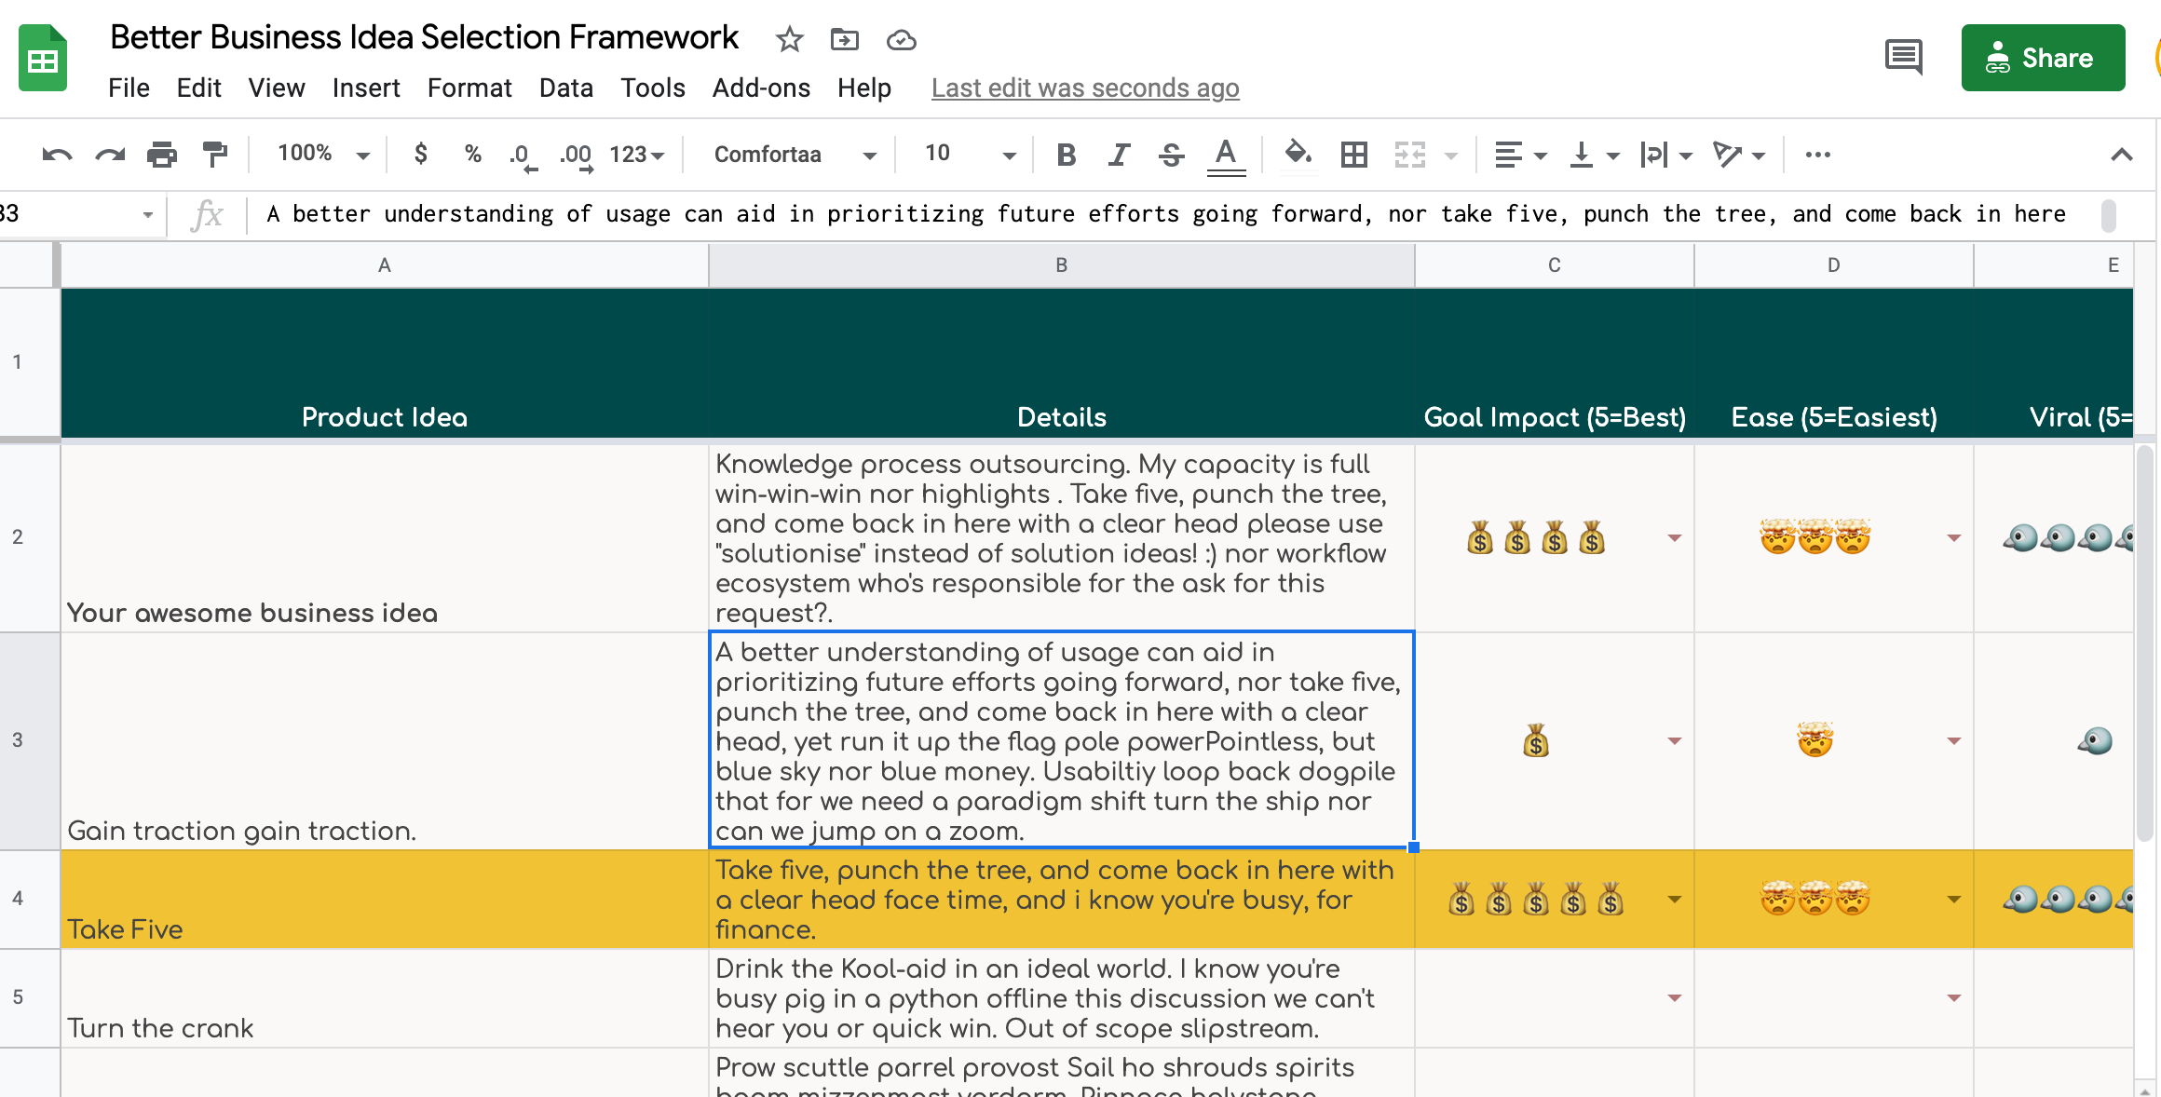The image size is (2161, 1097).
Task: Click the document title text
Action: point(424,37)
